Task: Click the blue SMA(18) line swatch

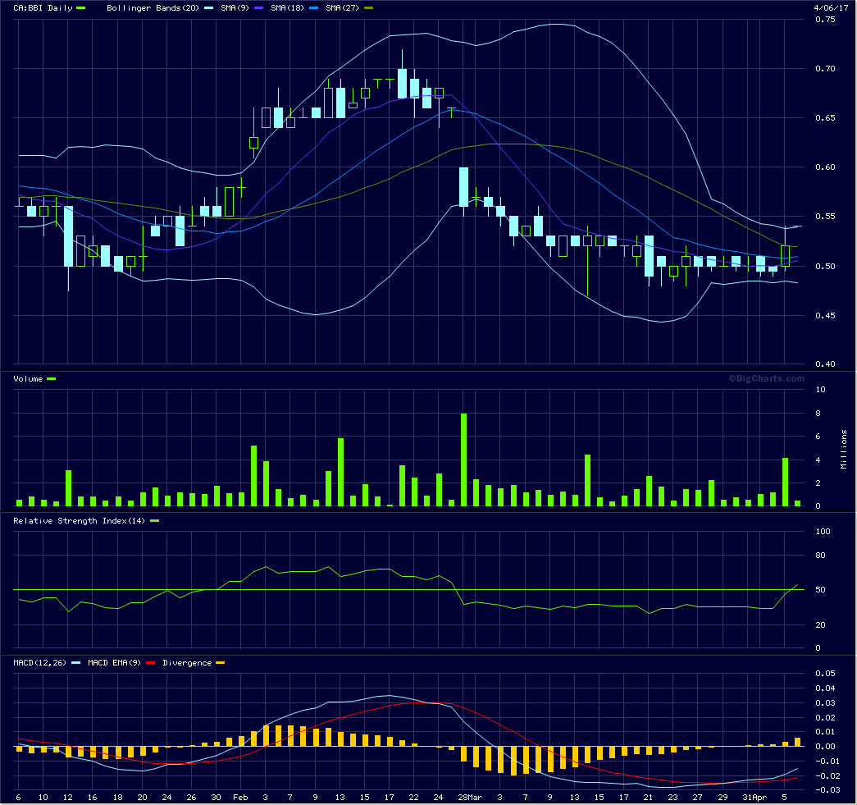Action: 314,7
